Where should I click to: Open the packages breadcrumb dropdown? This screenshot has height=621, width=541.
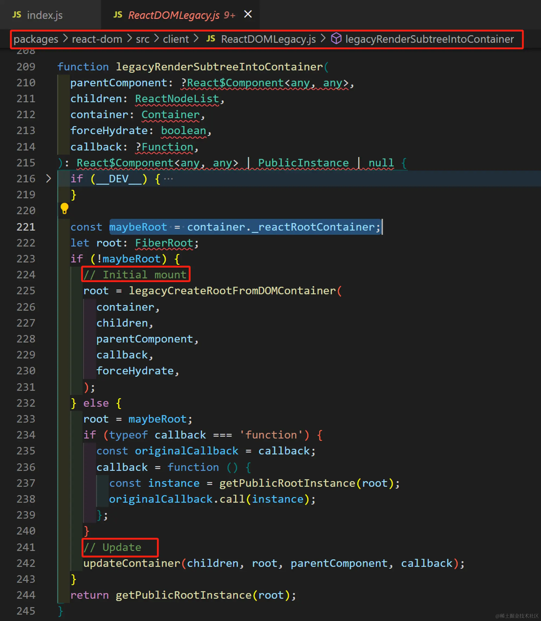point(36,39)
